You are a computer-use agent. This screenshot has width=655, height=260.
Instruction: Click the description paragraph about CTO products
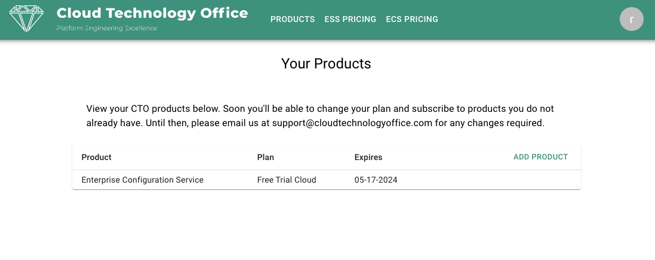[320, 116]
